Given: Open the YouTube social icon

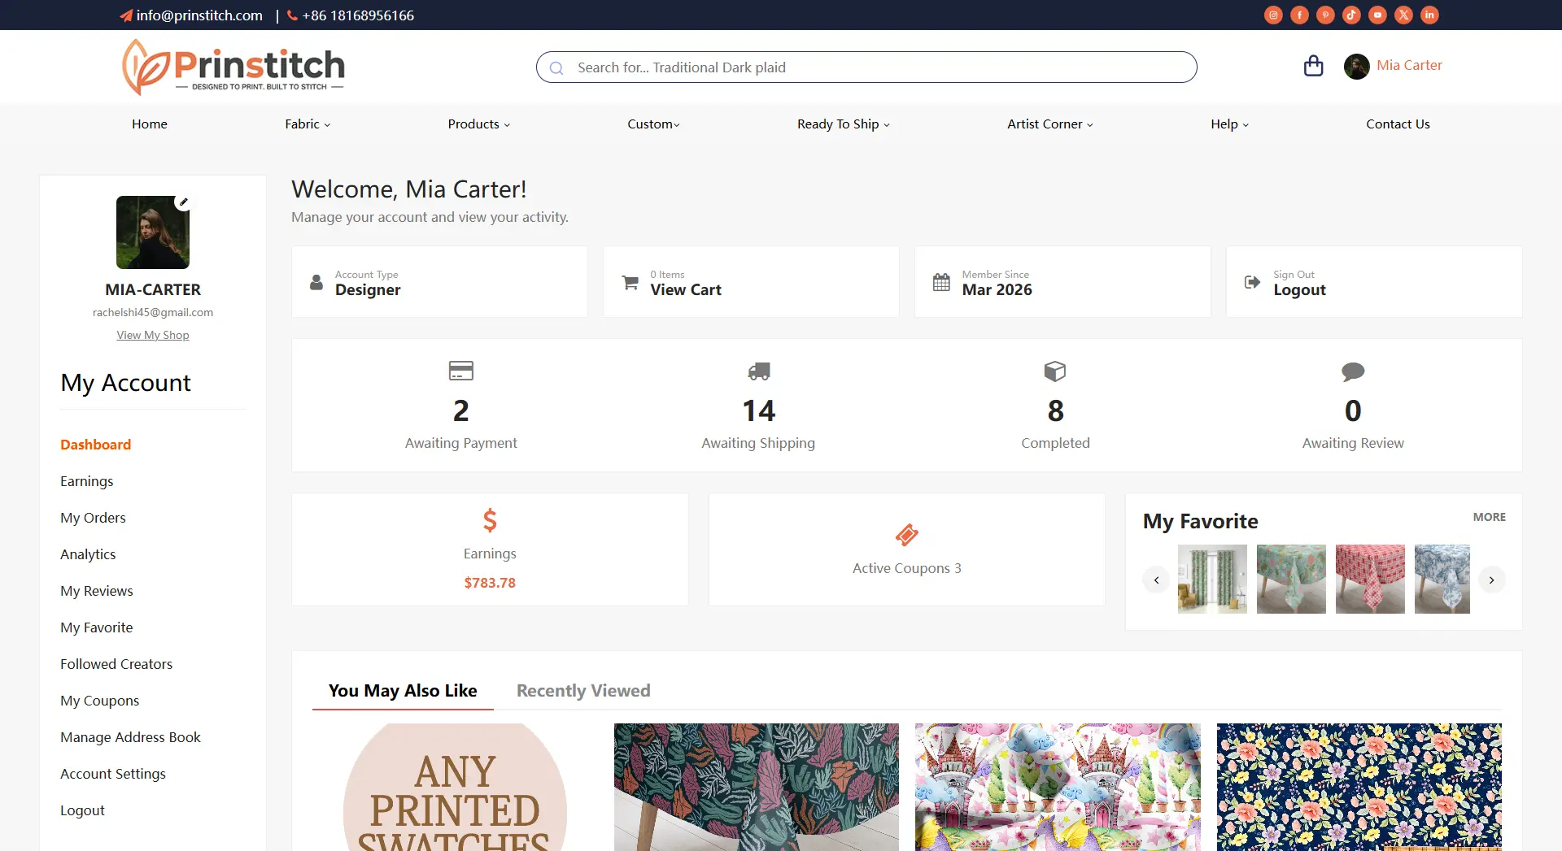Looking at the screenshot, I should coord(1377,15).
